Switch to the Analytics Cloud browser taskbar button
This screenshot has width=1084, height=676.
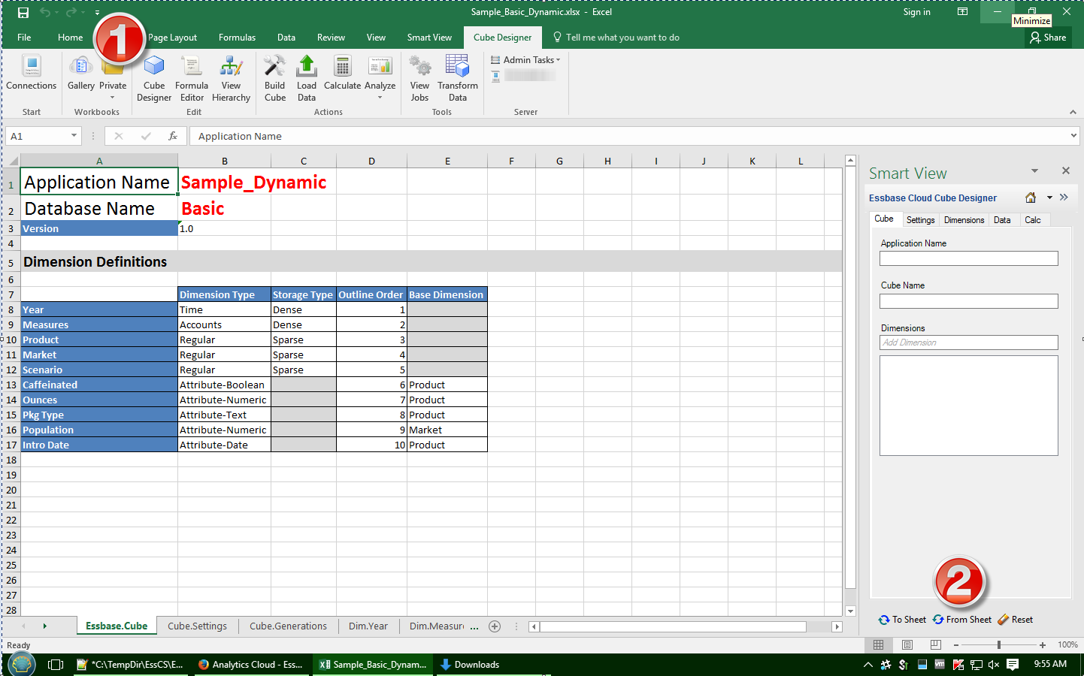point(250,665)
